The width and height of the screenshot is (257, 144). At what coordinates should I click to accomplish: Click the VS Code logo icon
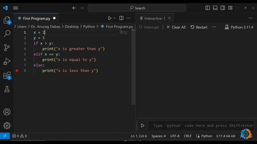coord(5,8)
